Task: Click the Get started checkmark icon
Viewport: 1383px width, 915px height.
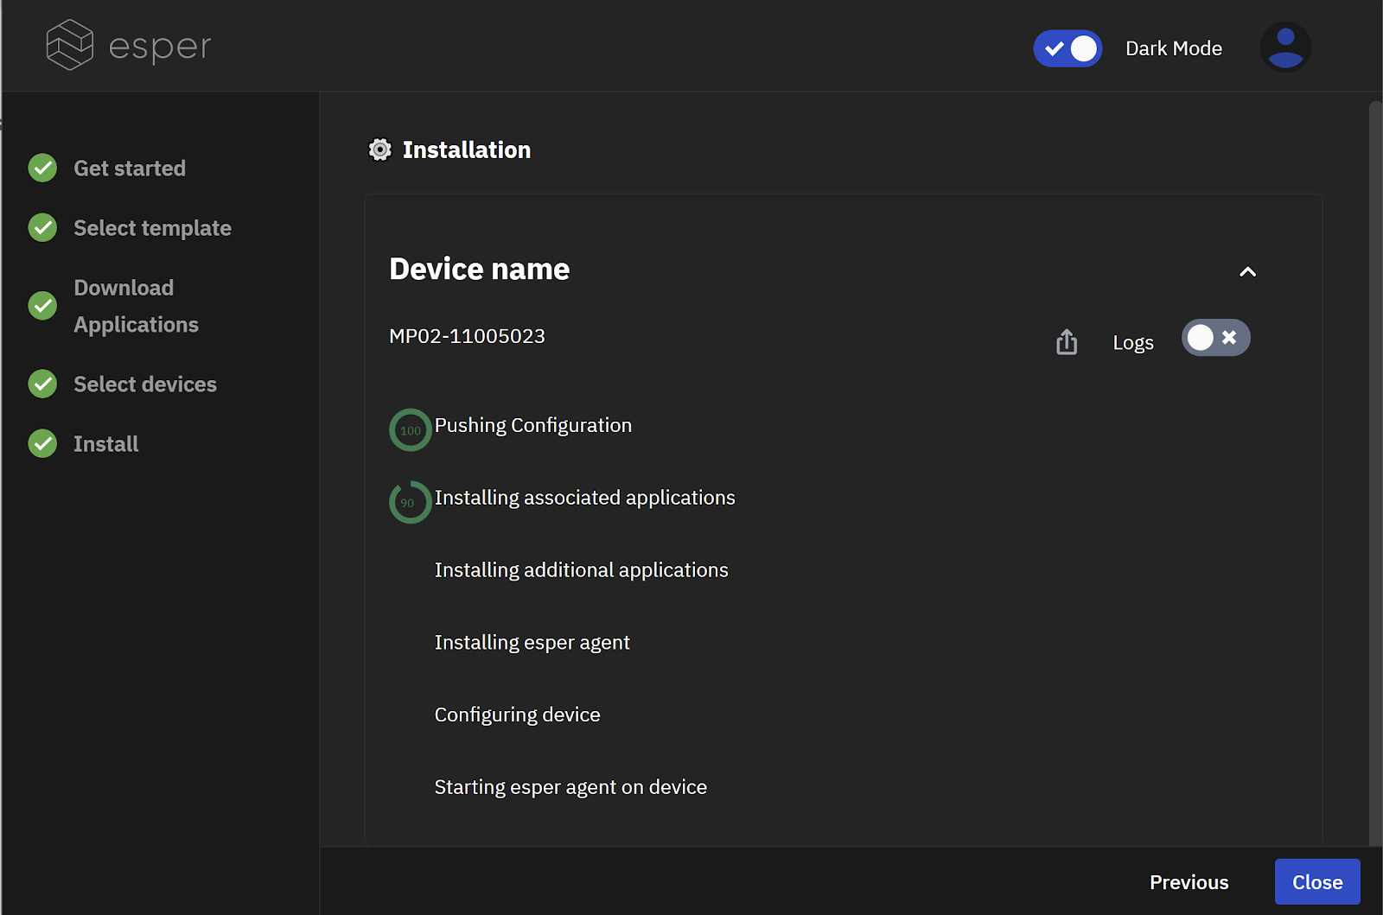Action: (41, 168)
